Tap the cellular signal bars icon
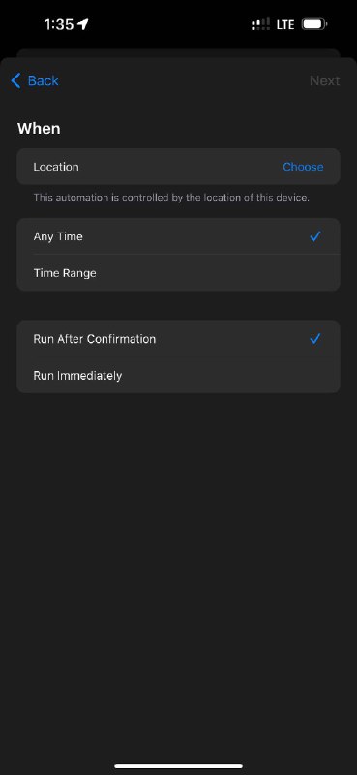This screenshot has width=357, height=775. [x=260, y=24]
